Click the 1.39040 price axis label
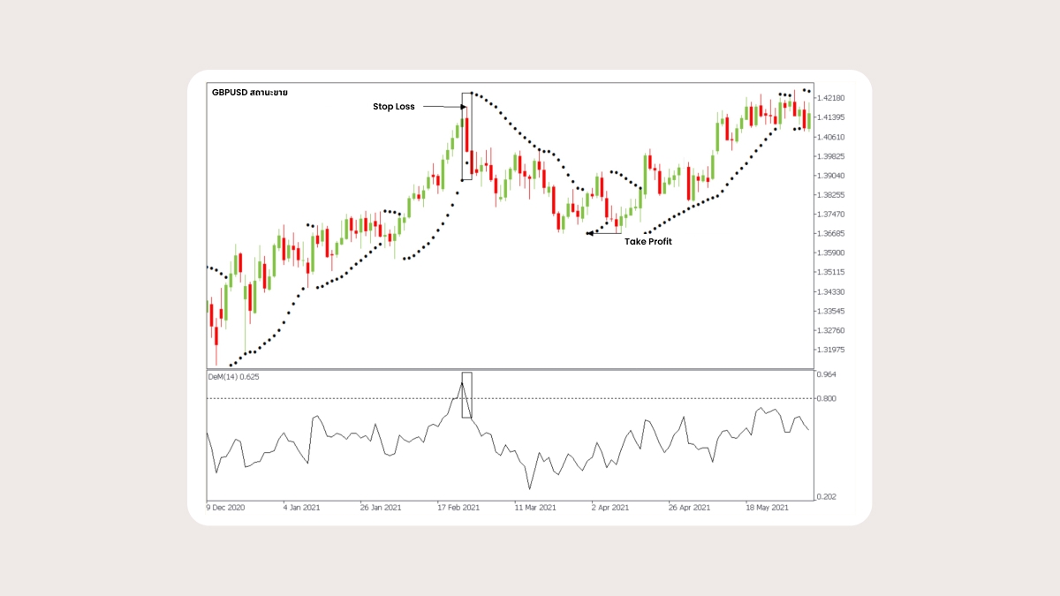This screenshot has height=596, width=1060. 832,176
